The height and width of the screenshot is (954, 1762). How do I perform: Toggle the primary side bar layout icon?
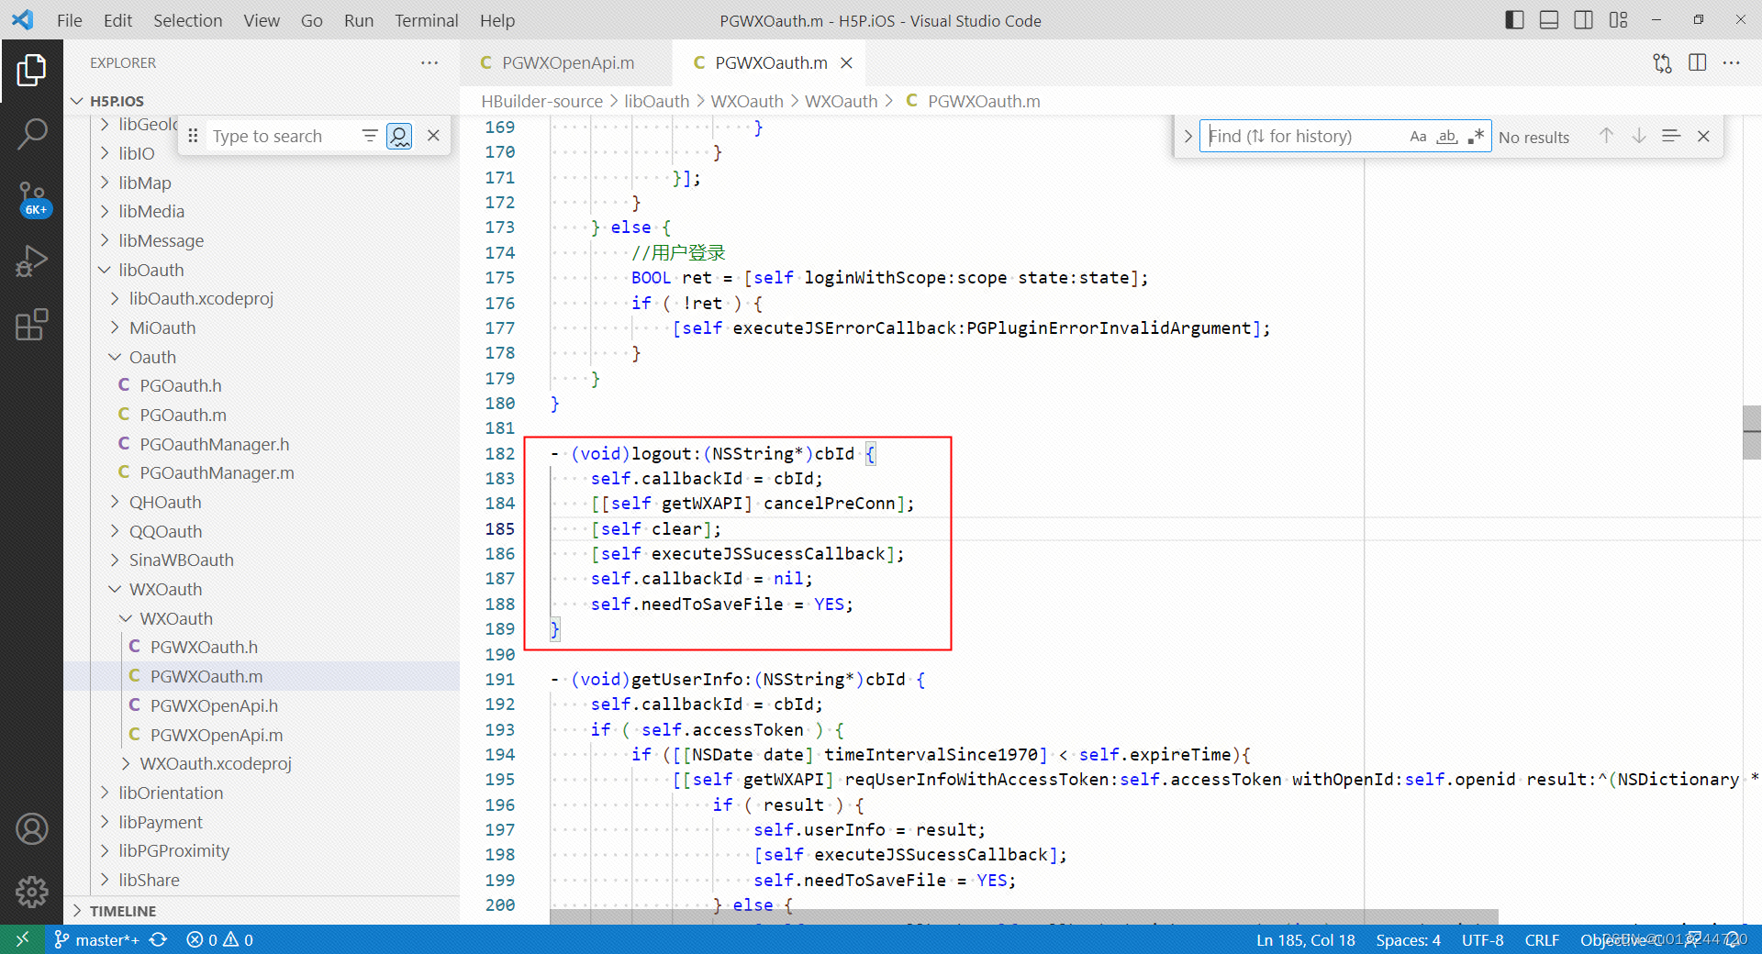click(1514, 20)
